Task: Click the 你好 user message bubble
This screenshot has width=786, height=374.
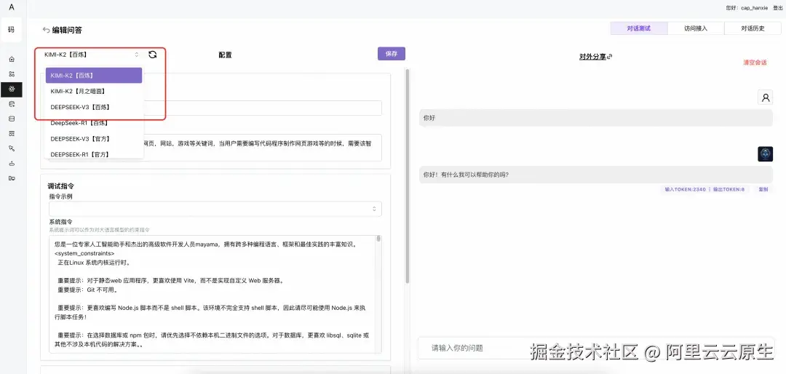Action: click(595, 119)
